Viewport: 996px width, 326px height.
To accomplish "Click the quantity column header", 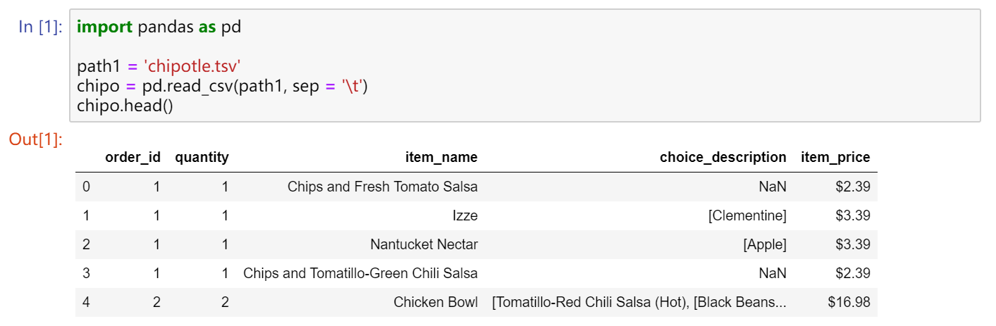I will (x=202, y=158).
